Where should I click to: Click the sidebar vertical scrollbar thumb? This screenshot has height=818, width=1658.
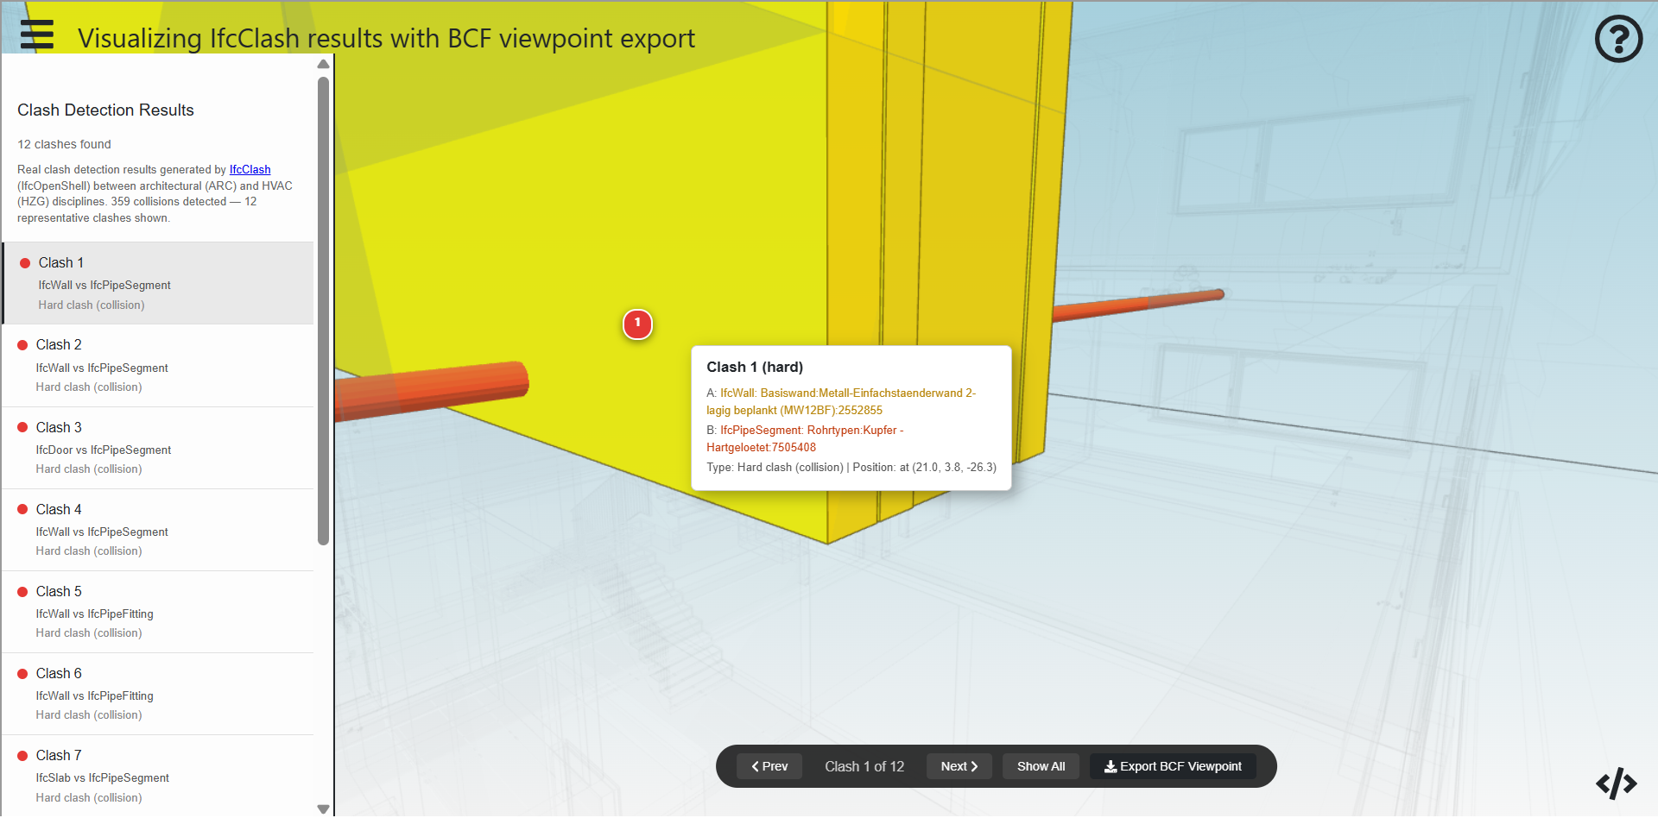[323, 311]
